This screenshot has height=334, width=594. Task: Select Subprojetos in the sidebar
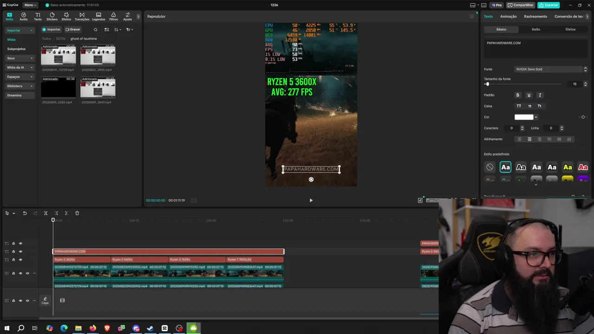[x=16, y=49]
